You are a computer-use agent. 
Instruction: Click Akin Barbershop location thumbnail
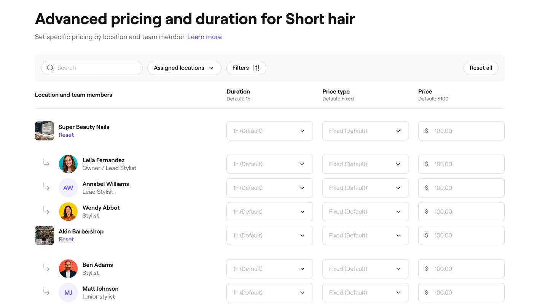45,235
